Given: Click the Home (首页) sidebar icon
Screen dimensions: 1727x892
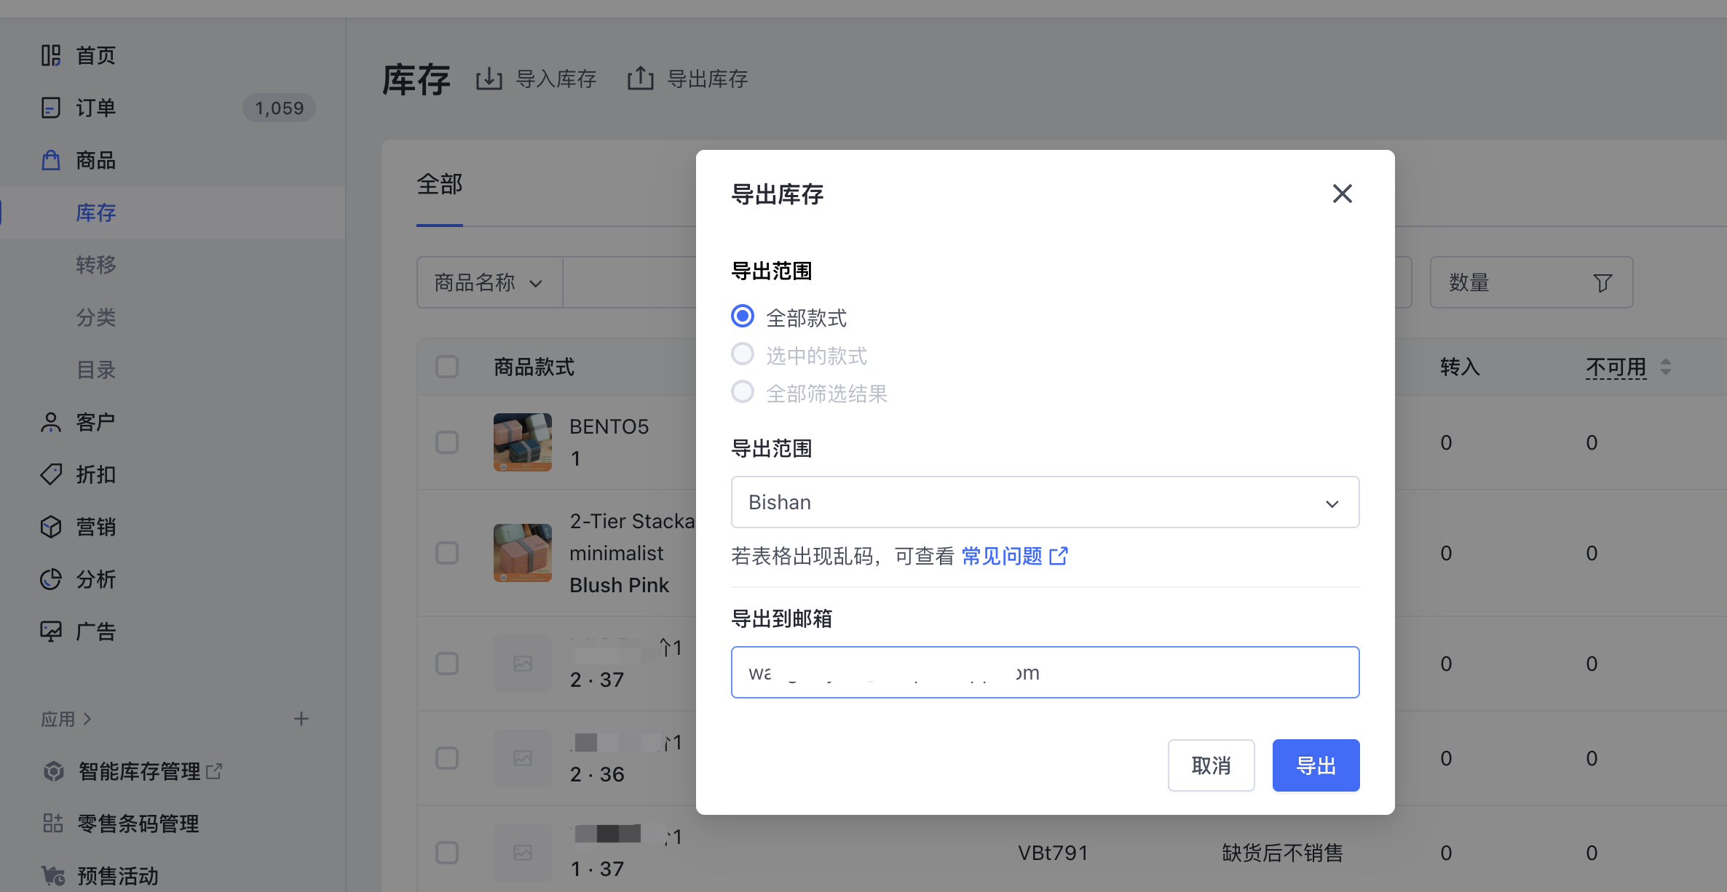Looking at the screenshot, I should pyautogui.click(x=51, y=55).
